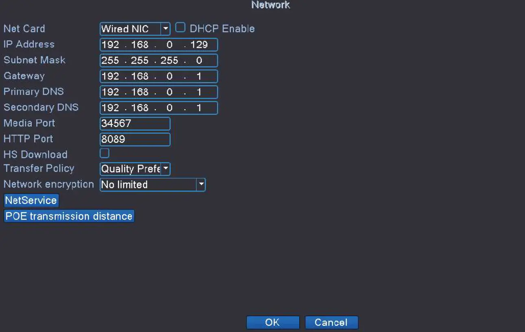
Task: Select the Quality Preferred transfer policy value
Action: point(130,169)
